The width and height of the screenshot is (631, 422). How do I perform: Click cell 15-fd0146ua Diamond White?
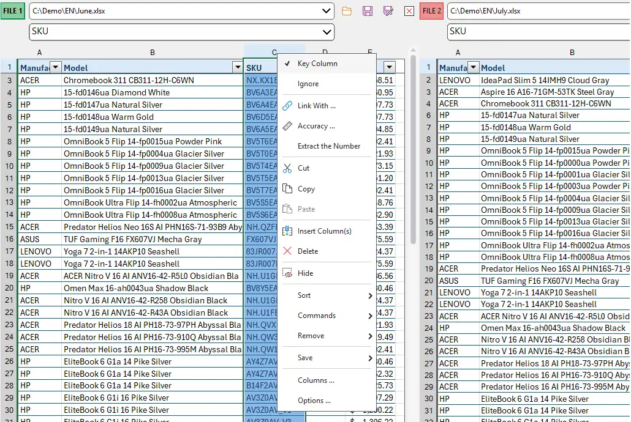pos(153,92)
